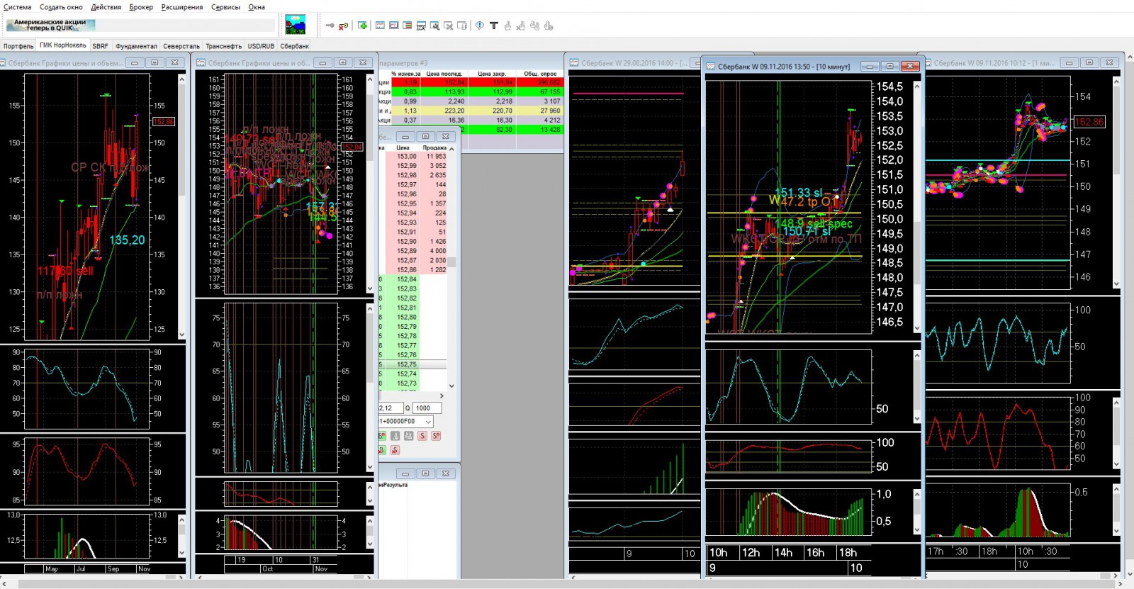The image size is (1134, 589).
Task: Click the bold T toolbar icon
Action: 494,26
